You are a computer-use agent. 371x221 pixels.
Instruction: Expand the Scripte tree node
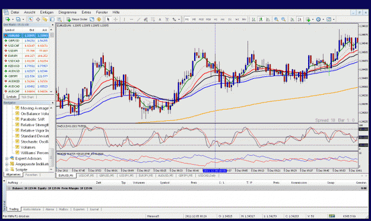(7, 170)
